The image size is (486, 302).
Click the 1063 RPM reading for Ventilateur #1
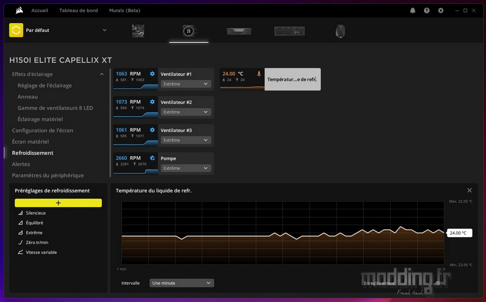click(x=128, y=74)
